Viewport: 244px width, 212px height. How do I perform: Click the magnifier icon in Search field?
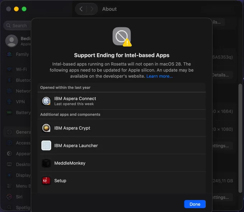pyautogui.click(x=8, y=26)
